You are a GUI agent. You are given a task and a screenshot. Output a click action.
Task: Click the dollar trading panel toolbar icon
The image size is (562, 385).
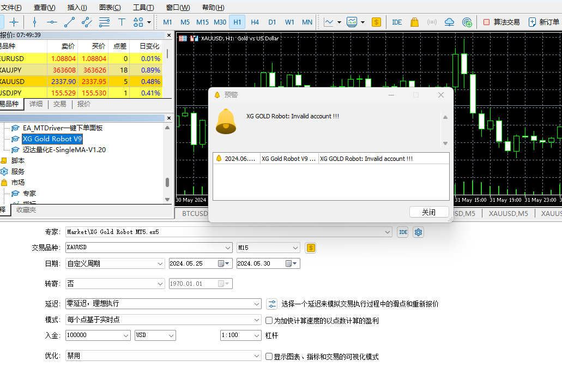[376, 22]
